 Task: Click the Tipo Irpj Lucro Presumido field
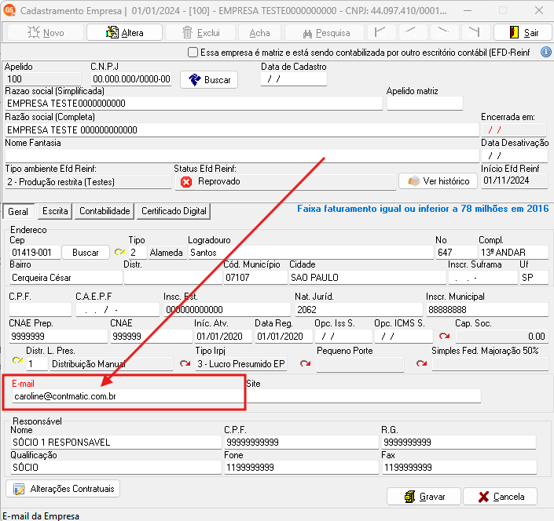pyautogui.click(x=241, y=364)
